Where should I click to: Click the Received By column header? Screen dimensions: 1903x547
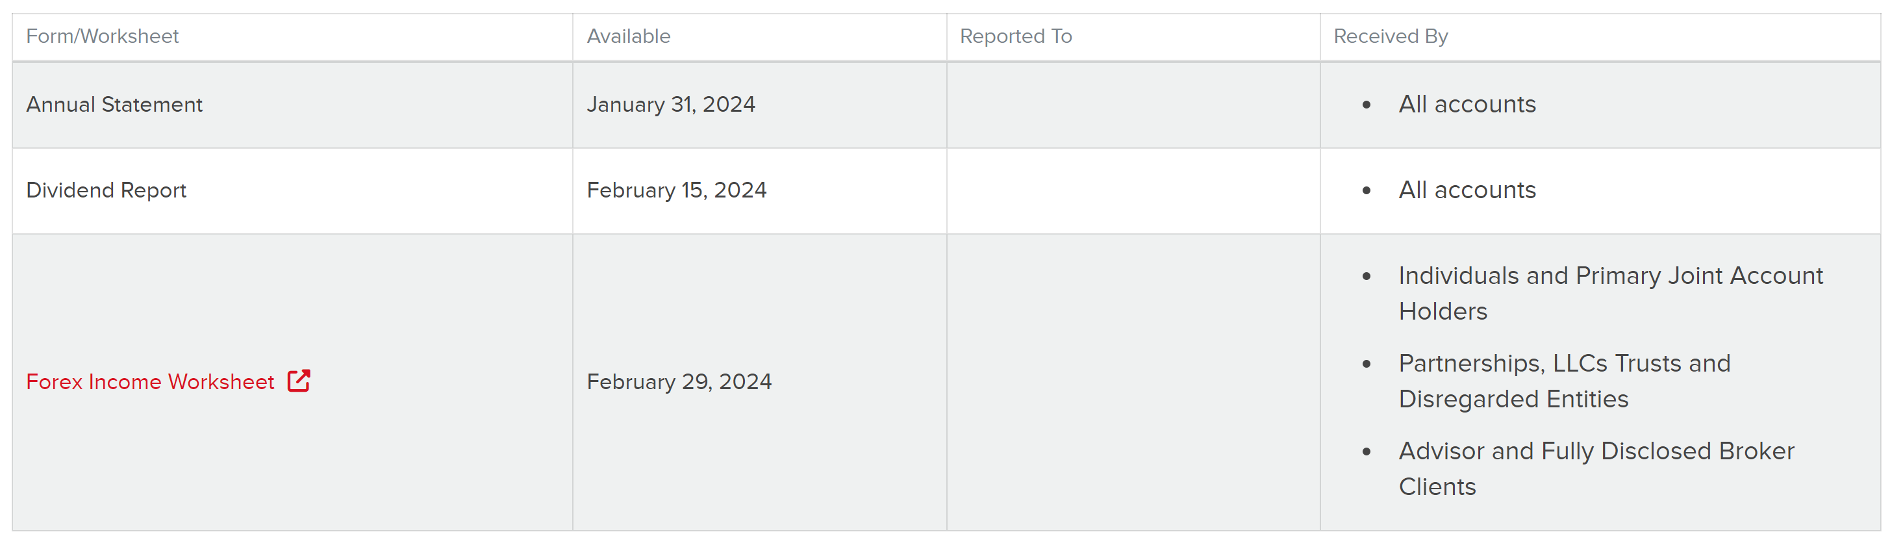[1391, 36]
